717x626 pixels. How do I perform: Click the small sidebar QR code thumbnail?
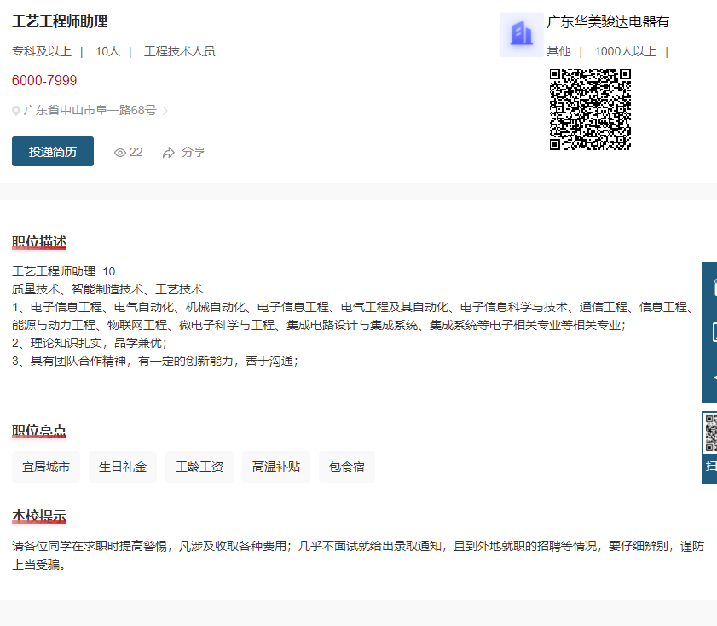pos(711,433)
